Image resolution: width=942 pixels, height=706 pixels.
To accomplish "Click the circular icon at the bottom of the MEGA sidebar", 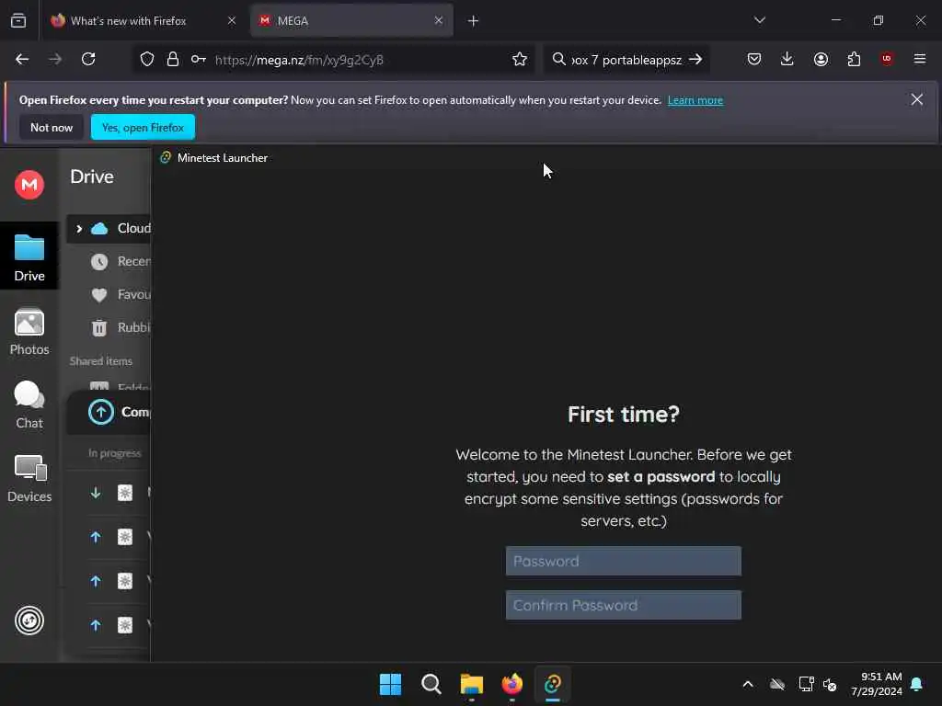I will [29, 621].
